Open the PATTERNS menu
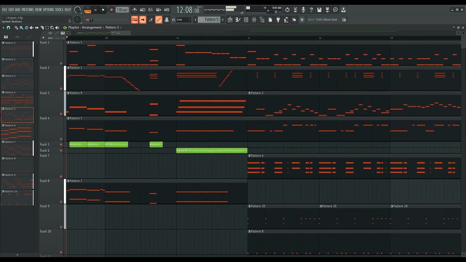Viewport: 466px width, 262px height. pyautogui.click(x=28, y=9)
